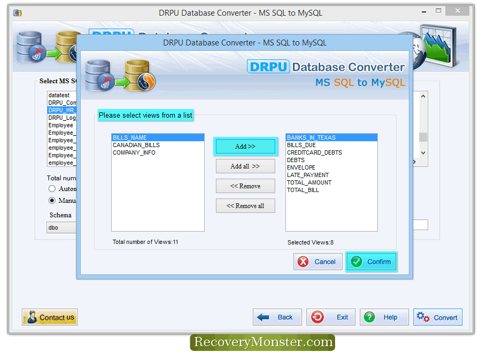
Task: Select the Automatic radio button in main window
Action: pyautogui.click(x=52, y=189)
